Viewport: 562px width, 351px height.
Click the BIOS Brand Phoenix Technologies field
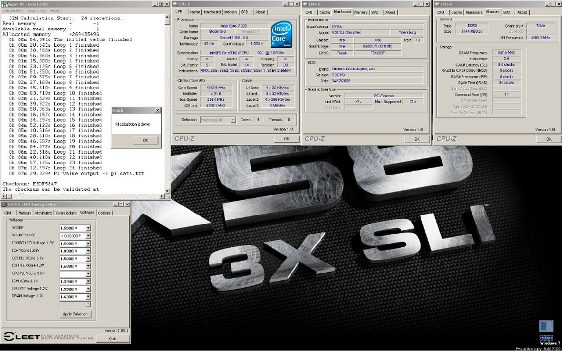tap(377, 69)
